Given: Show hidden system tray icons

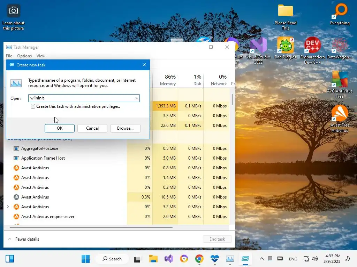Looking at the screenshot, I should 262,259.
